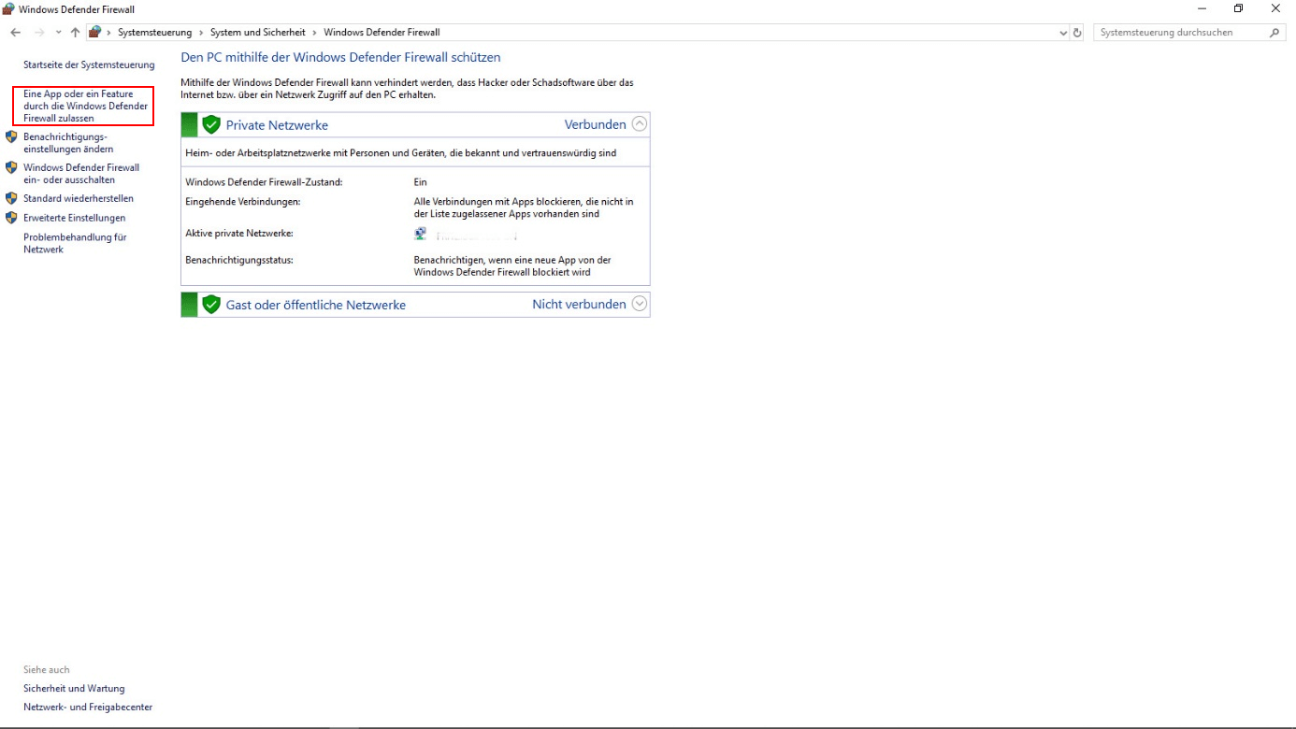Click the Gast oder öffentliche Netzwerke heading
1296x729 pixels.
(316, 305)
